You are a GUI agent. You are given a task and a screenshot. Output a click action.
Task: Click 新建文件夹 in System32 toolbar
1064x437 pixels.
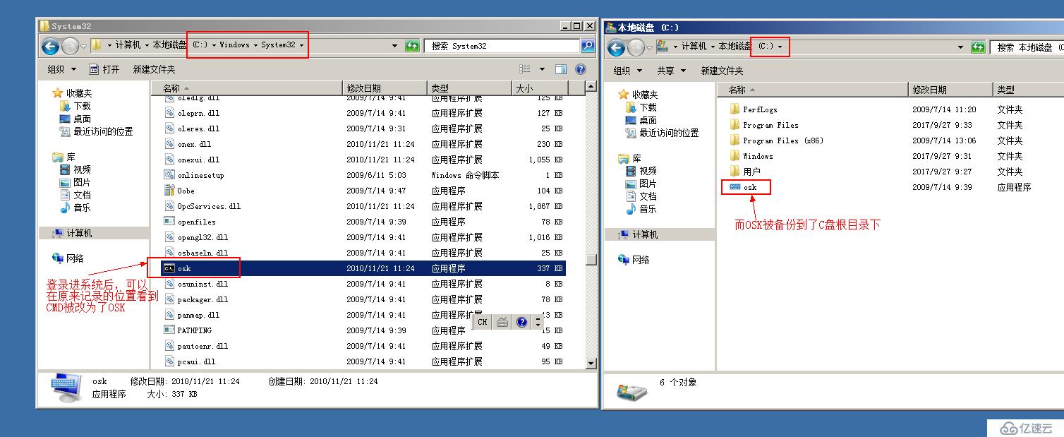tap(154, 69)
